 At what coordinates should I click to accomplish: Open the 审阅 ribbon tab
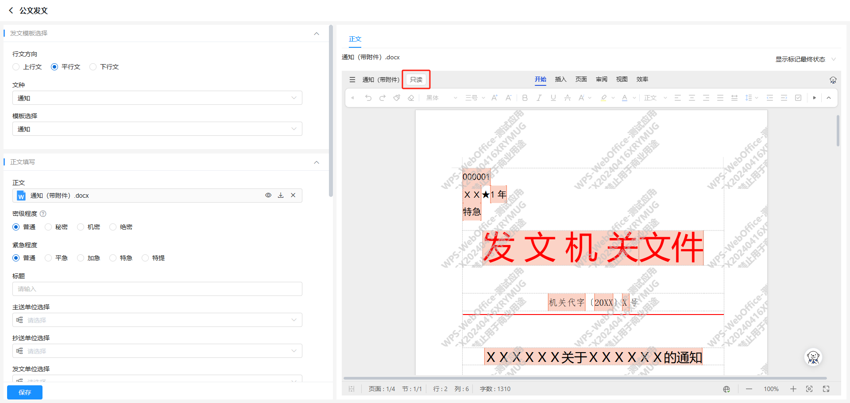coord(601,79)
